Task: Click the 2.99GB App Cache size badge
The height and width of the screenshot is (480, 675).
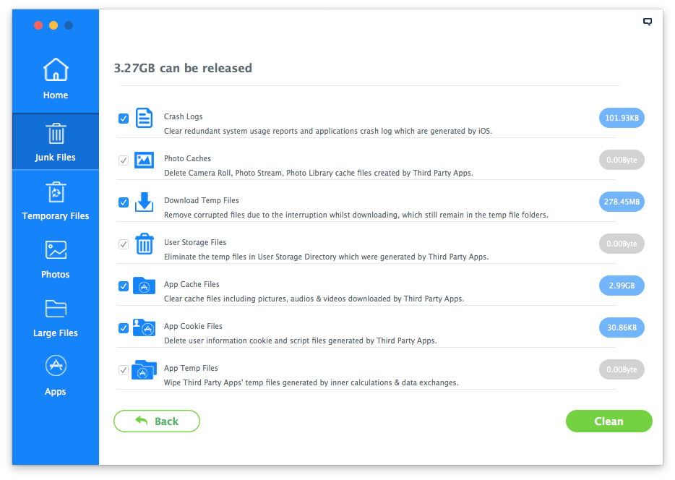Action: pos(622,286)
